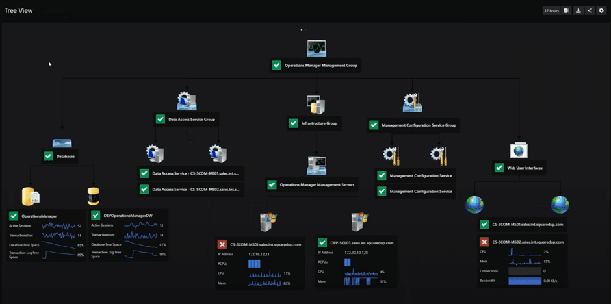Click Database Free Space value 65%
The image size is (611, 304).
tap(81, 246)
